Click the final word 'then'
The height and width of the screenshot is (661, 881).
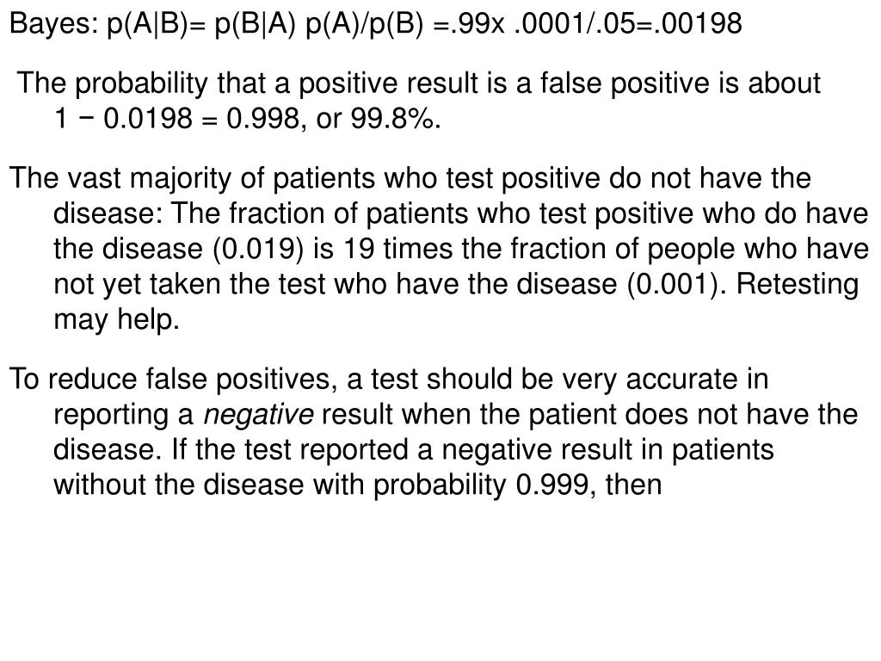[x=634, y=485]
